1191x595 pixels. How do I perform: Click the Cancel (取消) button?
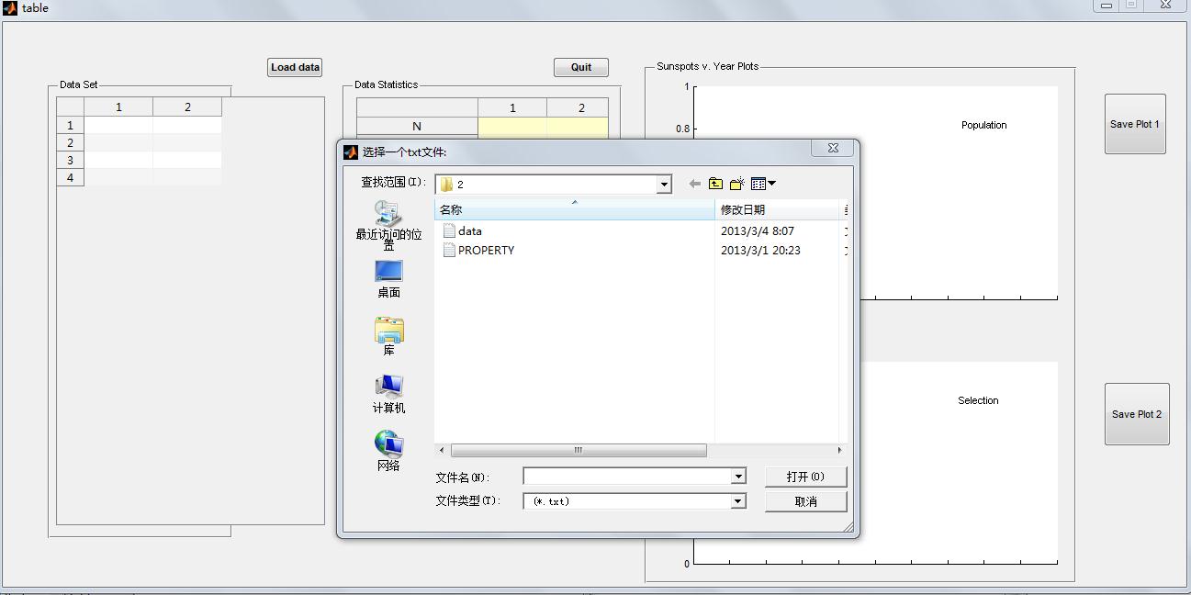pos(805,501)
